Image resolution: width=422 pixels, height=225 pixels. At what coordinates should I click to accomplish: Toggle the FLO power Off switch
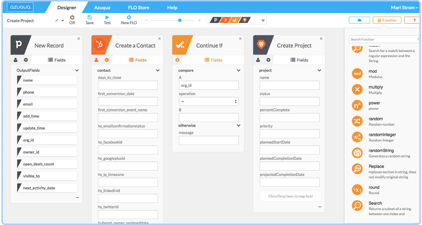tap(72, 20)
